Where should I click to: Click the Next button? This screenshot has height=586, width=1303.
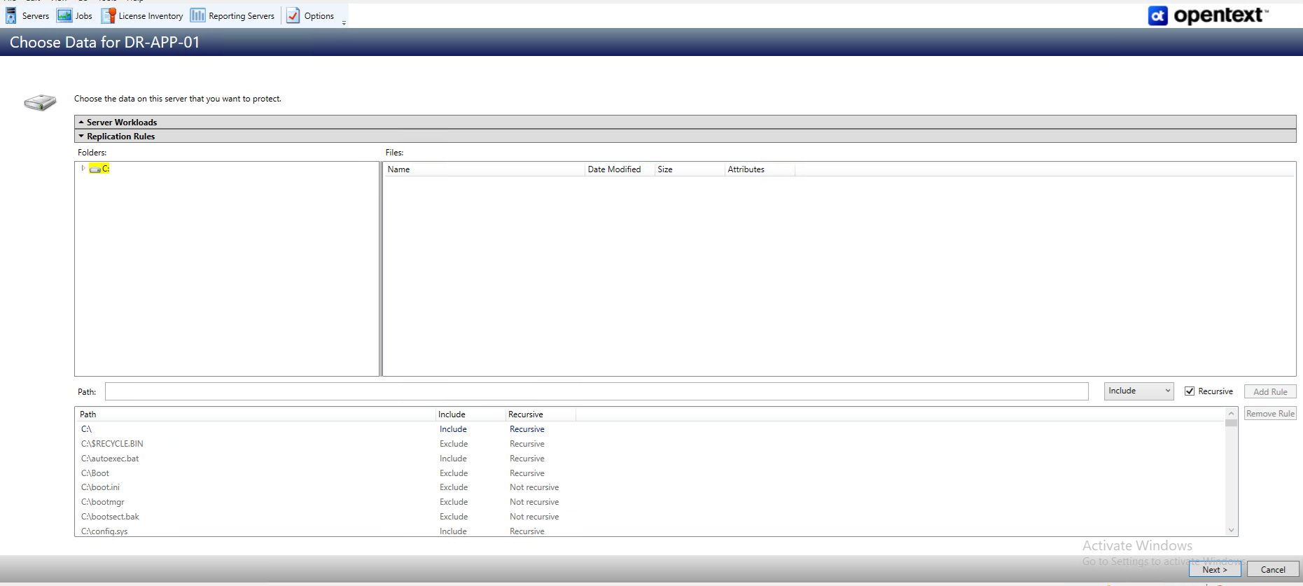coord(1214,570)
